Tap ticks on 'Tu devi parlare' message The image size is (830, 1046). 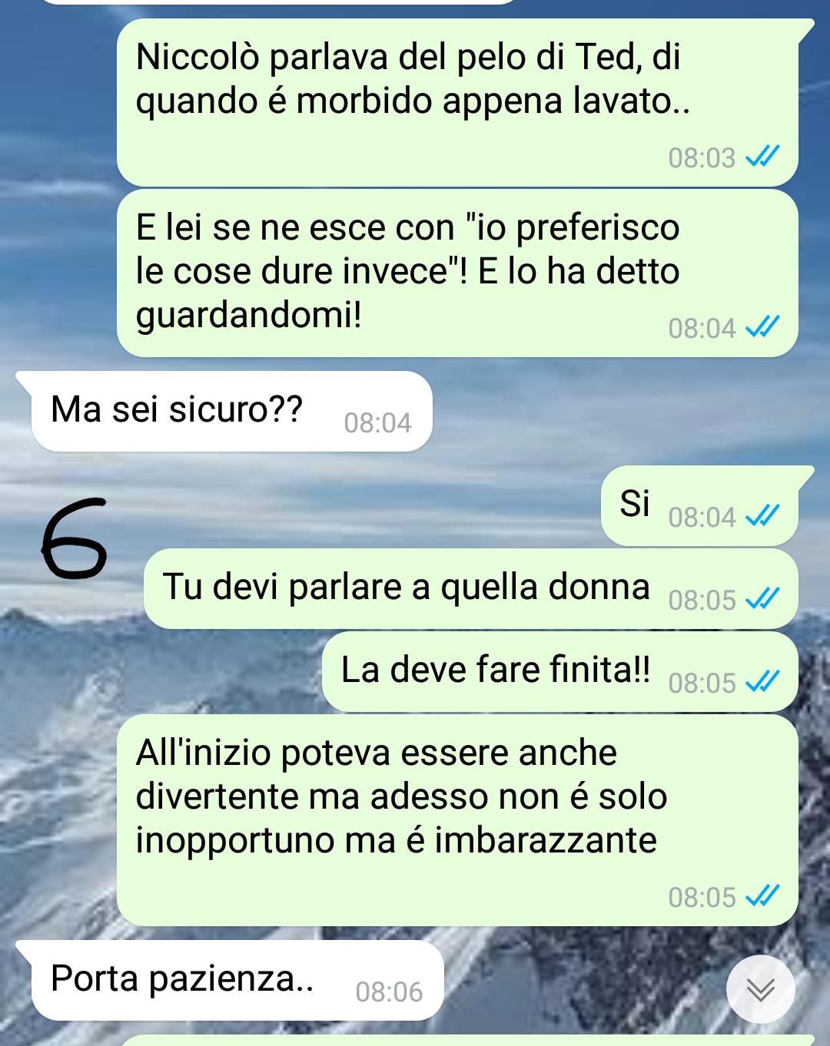pos(763,599)
